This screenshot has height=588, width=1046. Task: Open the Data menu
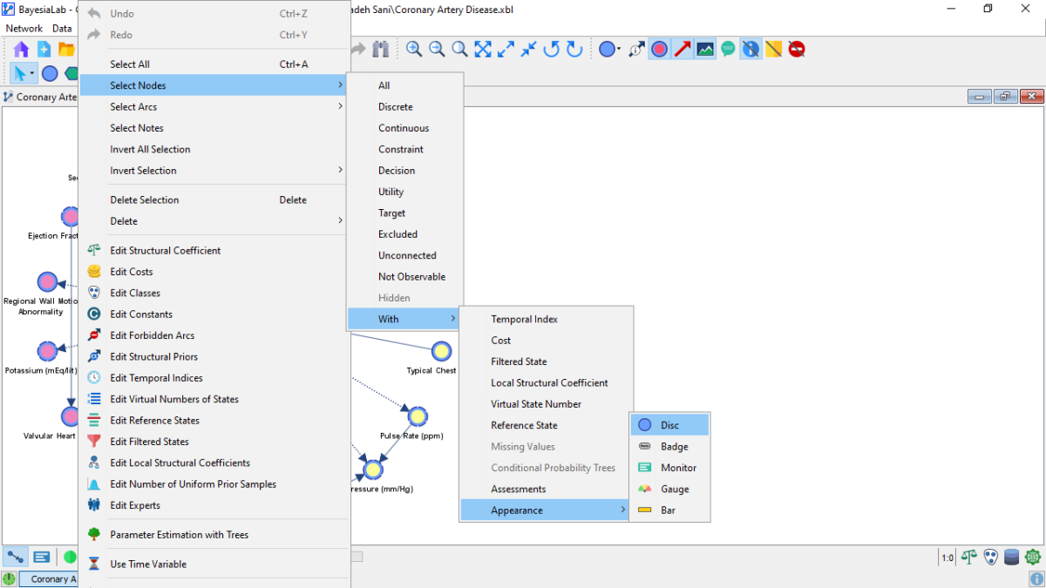click(62, 28)
